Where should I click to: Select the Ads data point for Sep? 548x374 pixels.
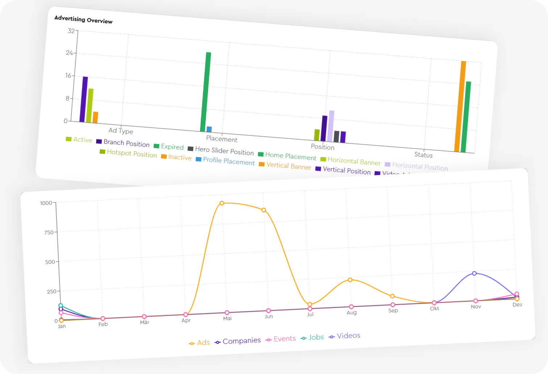pyautogui.click(x=393, y=296)
